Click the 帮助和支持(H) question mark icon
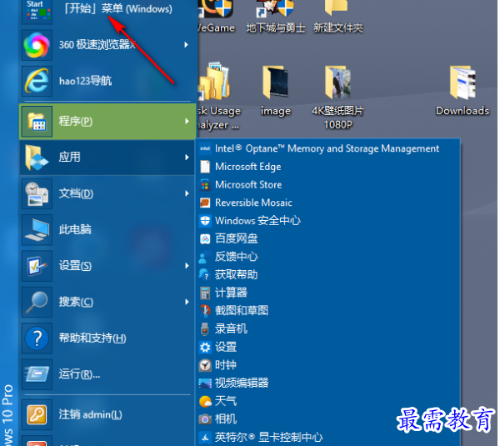This screenshot has width=500, height=446. [37, 338]
